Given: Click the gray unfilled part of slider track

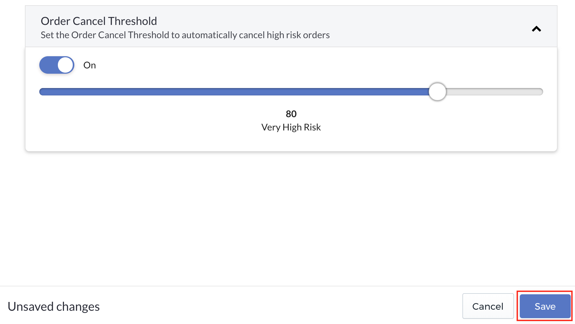Looking at the screenshot, I should point(495,92).
